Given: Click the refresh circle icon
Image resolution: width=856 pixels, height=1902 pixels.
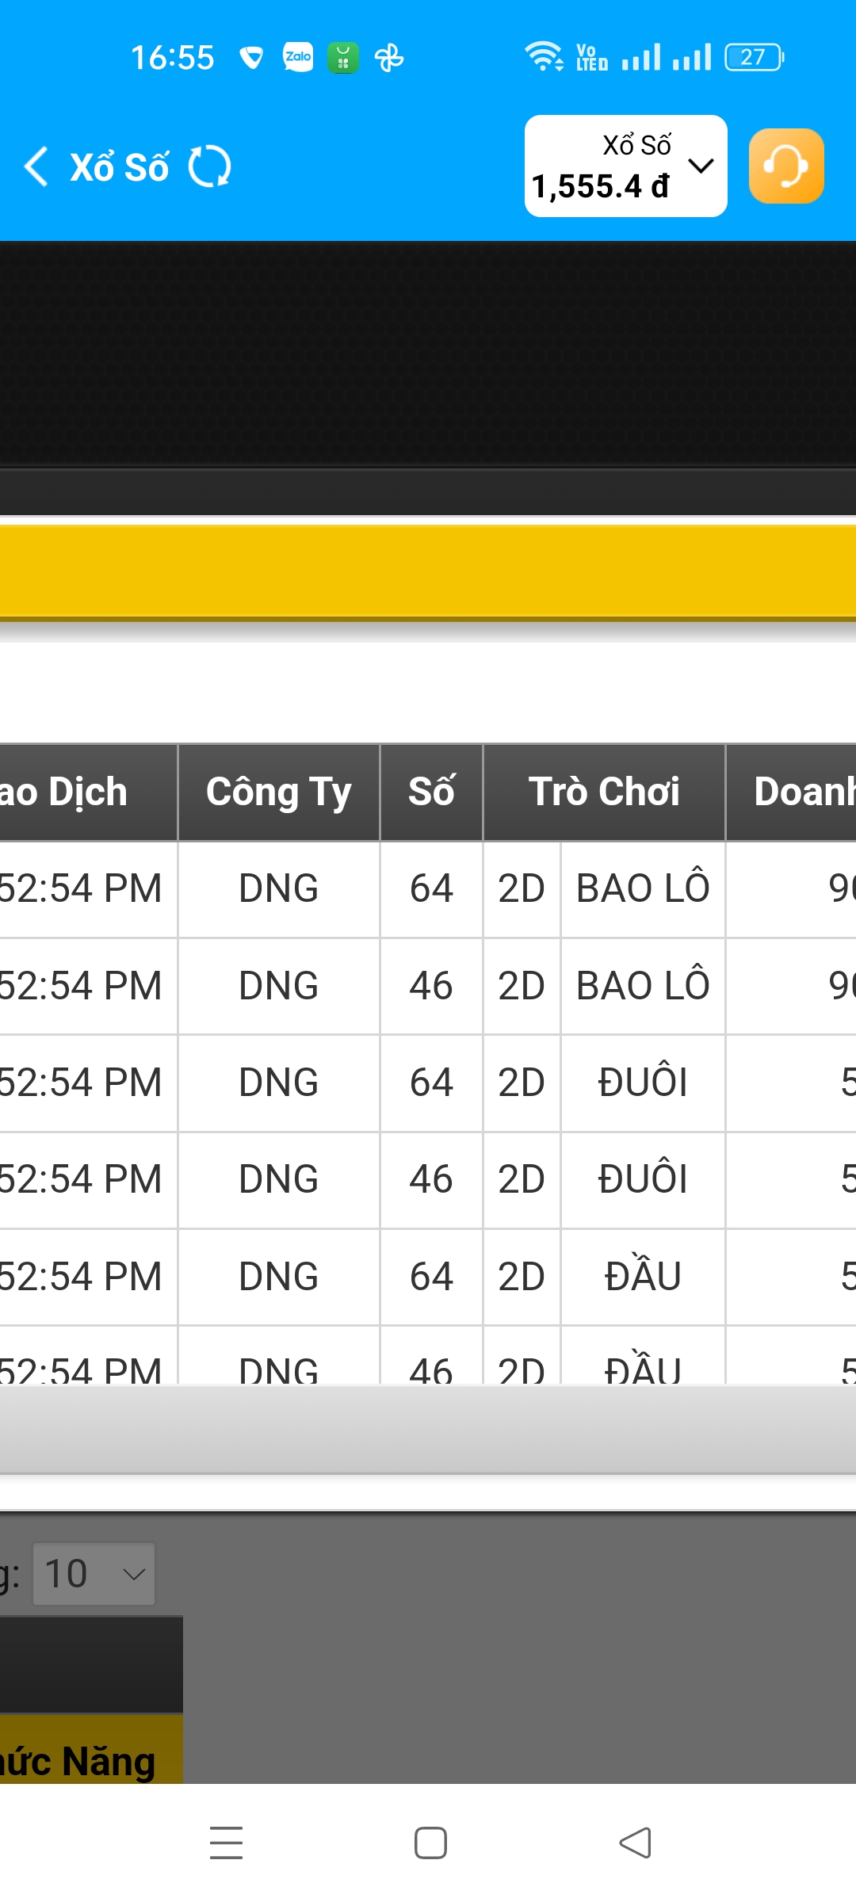Looking at the screenshot, I should 210,166.
